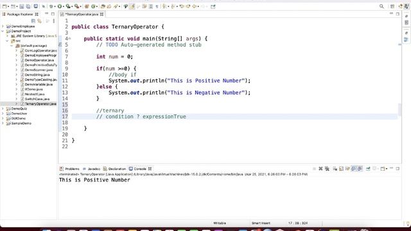Screen dimensions: 411x231
Task: Open Package Explorer View Menu dots
Action: pos(54,21)
